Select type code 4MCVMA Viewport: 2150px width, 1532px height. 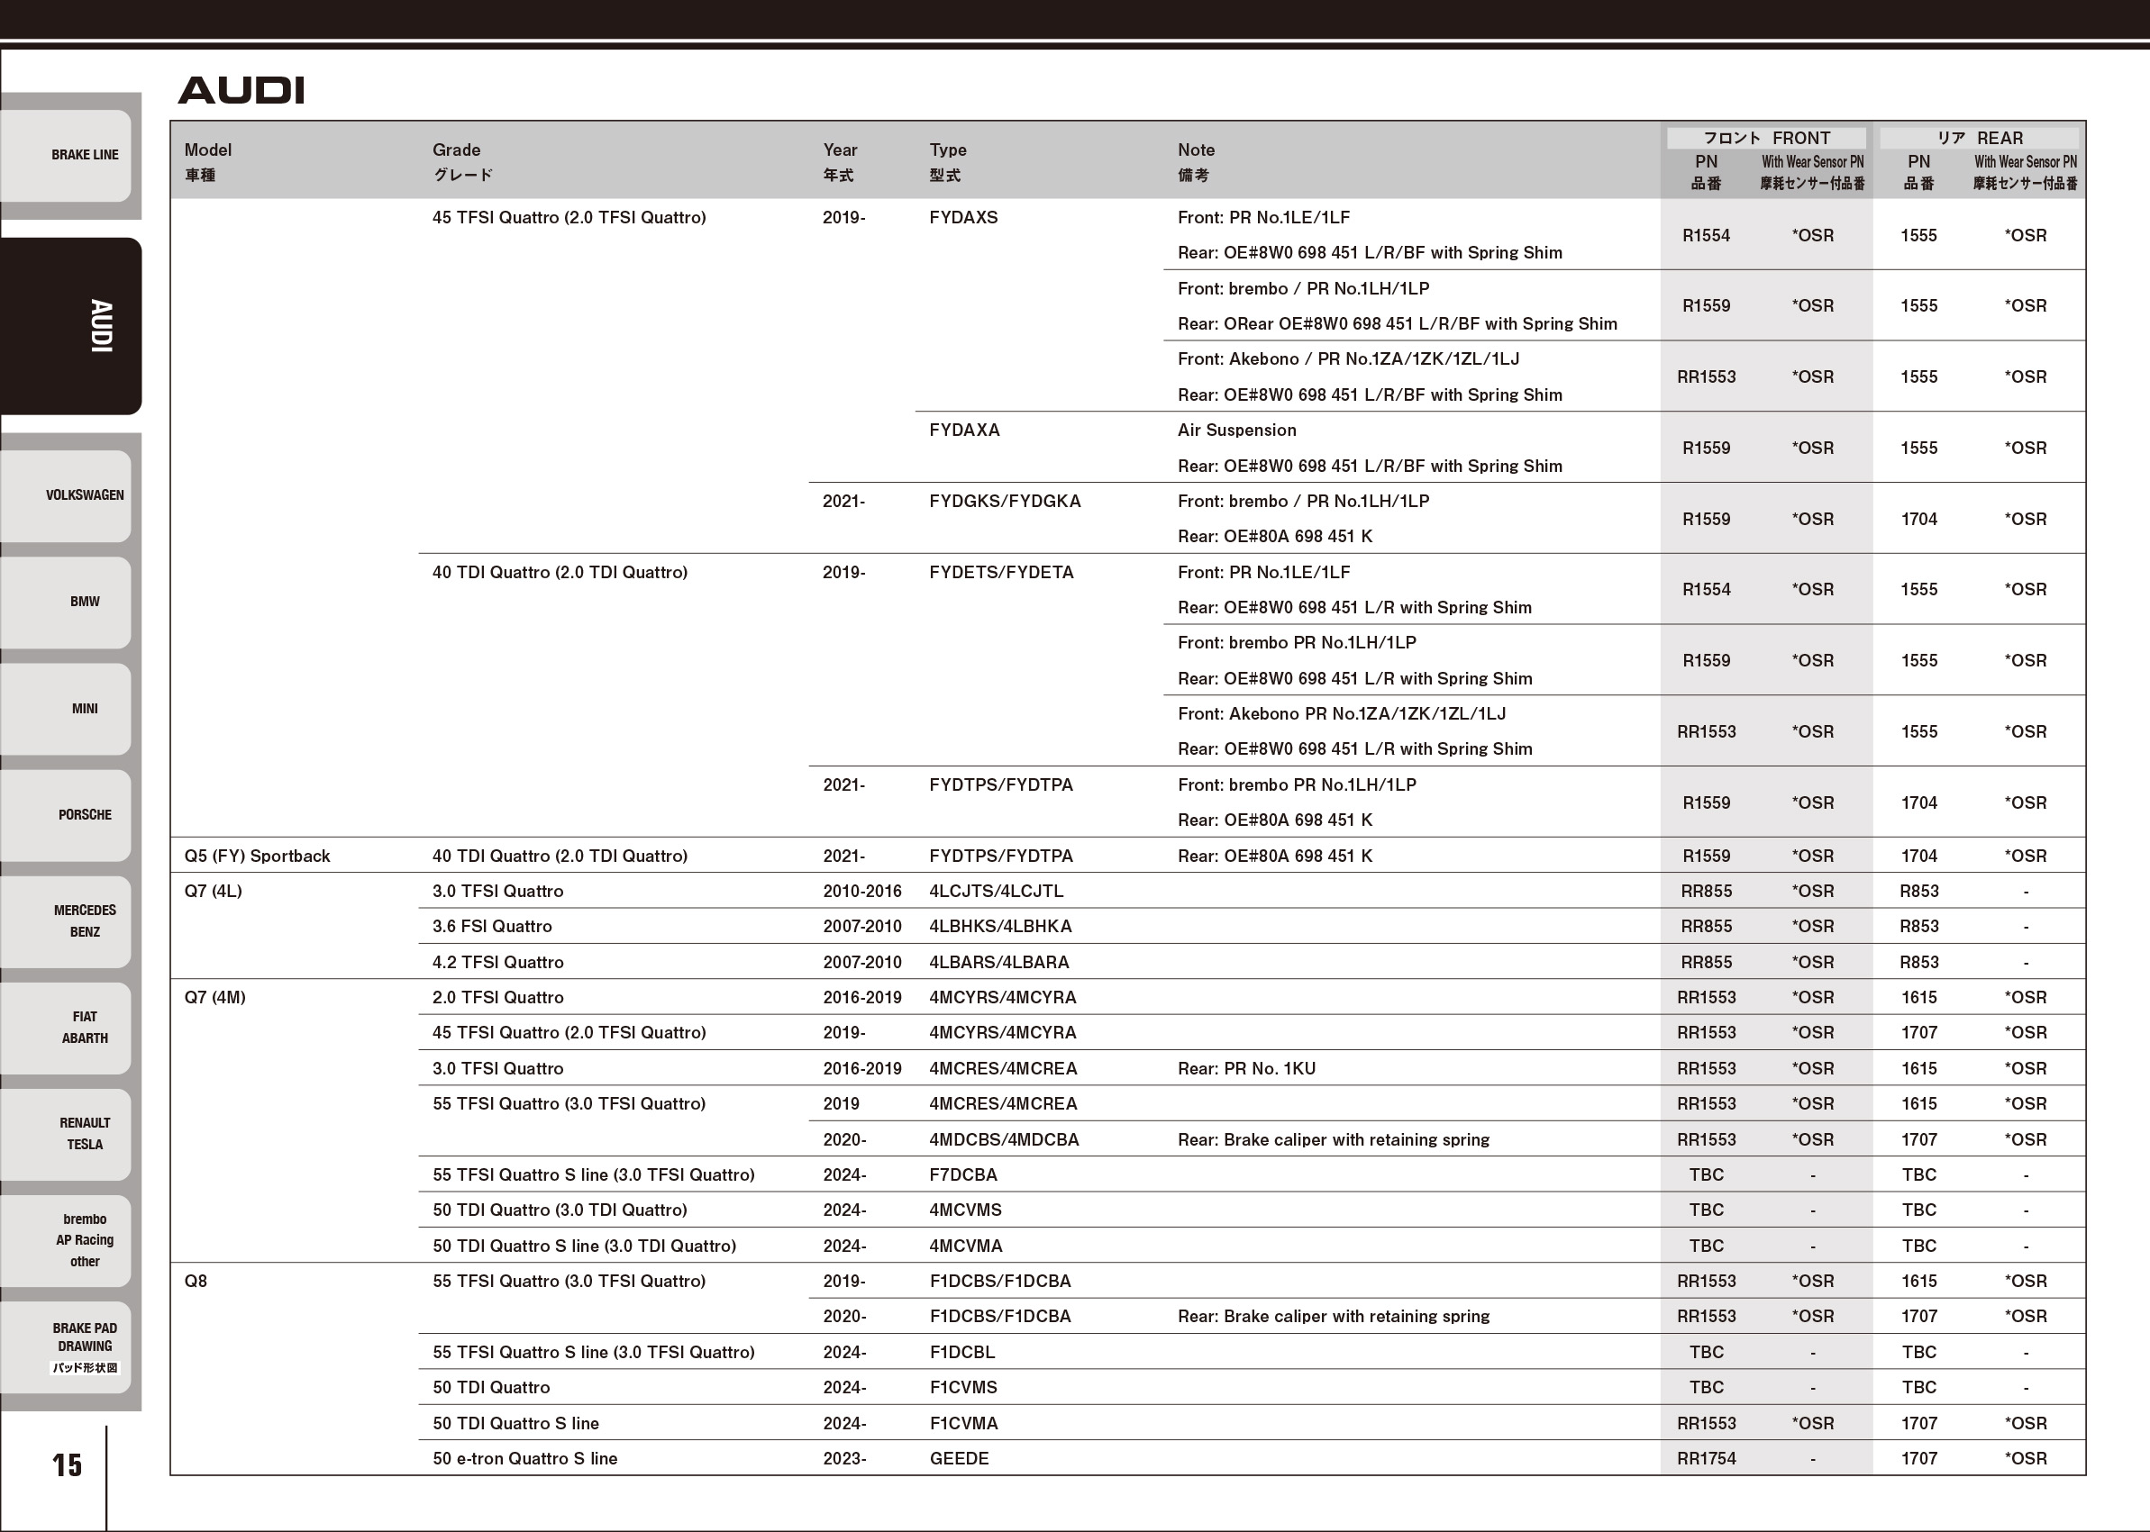click(x=966, y=1246)
